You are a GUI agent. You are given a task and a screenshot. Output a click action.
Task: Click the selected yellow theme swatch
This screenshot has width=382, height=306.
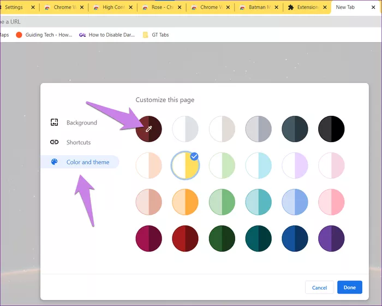click(x=185, y=166)
